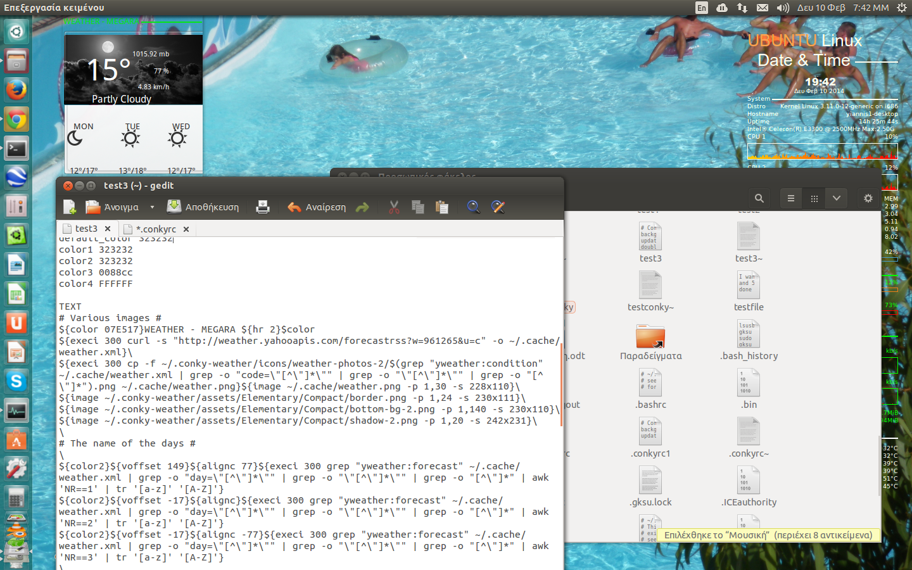Paste from clipboard in gedit toolbar
This screenshot has width=912, height=570.
tap(442, 207)
